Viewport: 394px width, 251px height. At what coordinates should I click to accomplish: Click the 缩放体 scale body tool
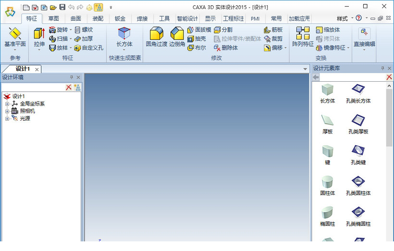pyautogui.click(x=328, y=30)
